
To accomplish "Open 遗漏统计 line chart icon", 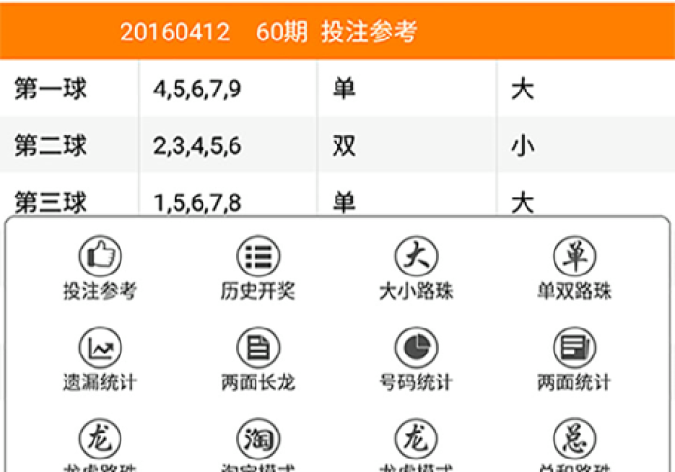I will [x=99, y=348].
